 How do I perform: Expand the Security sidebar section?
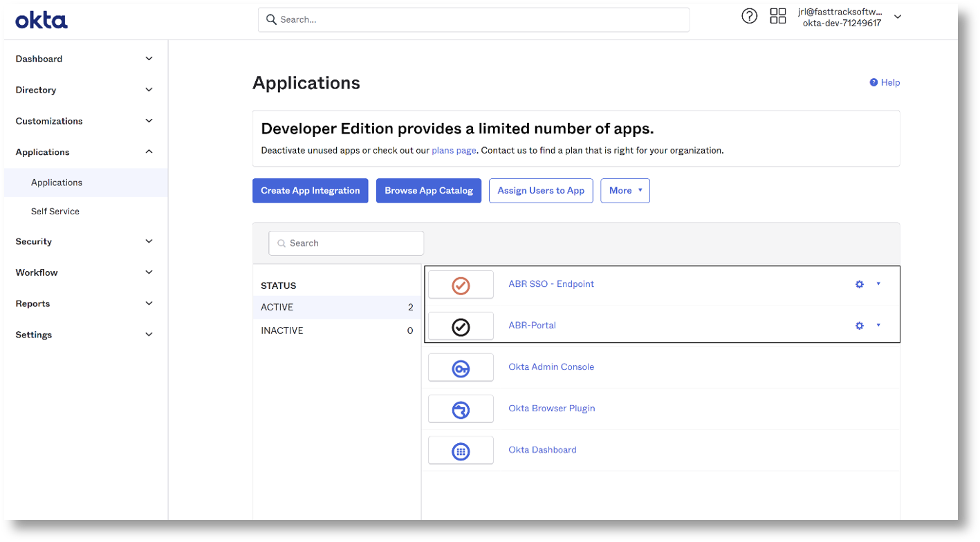(x=149, y=241)
